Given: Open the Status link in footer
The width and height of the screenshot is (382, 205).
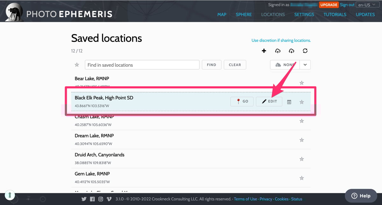Looking at the screenshot, I should point(297,199).
